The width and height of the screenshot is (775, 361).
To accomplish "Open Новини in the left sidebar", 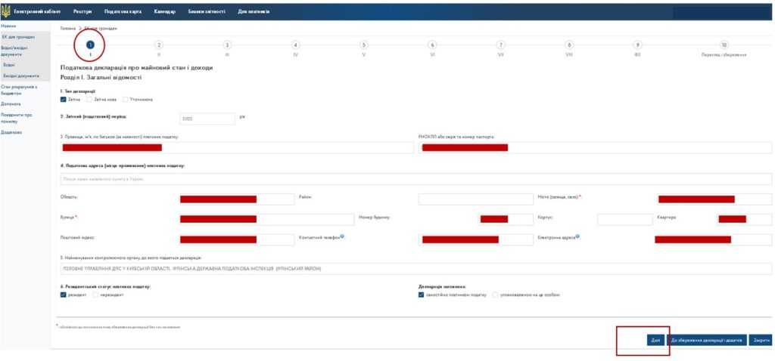I will point(9,26).
